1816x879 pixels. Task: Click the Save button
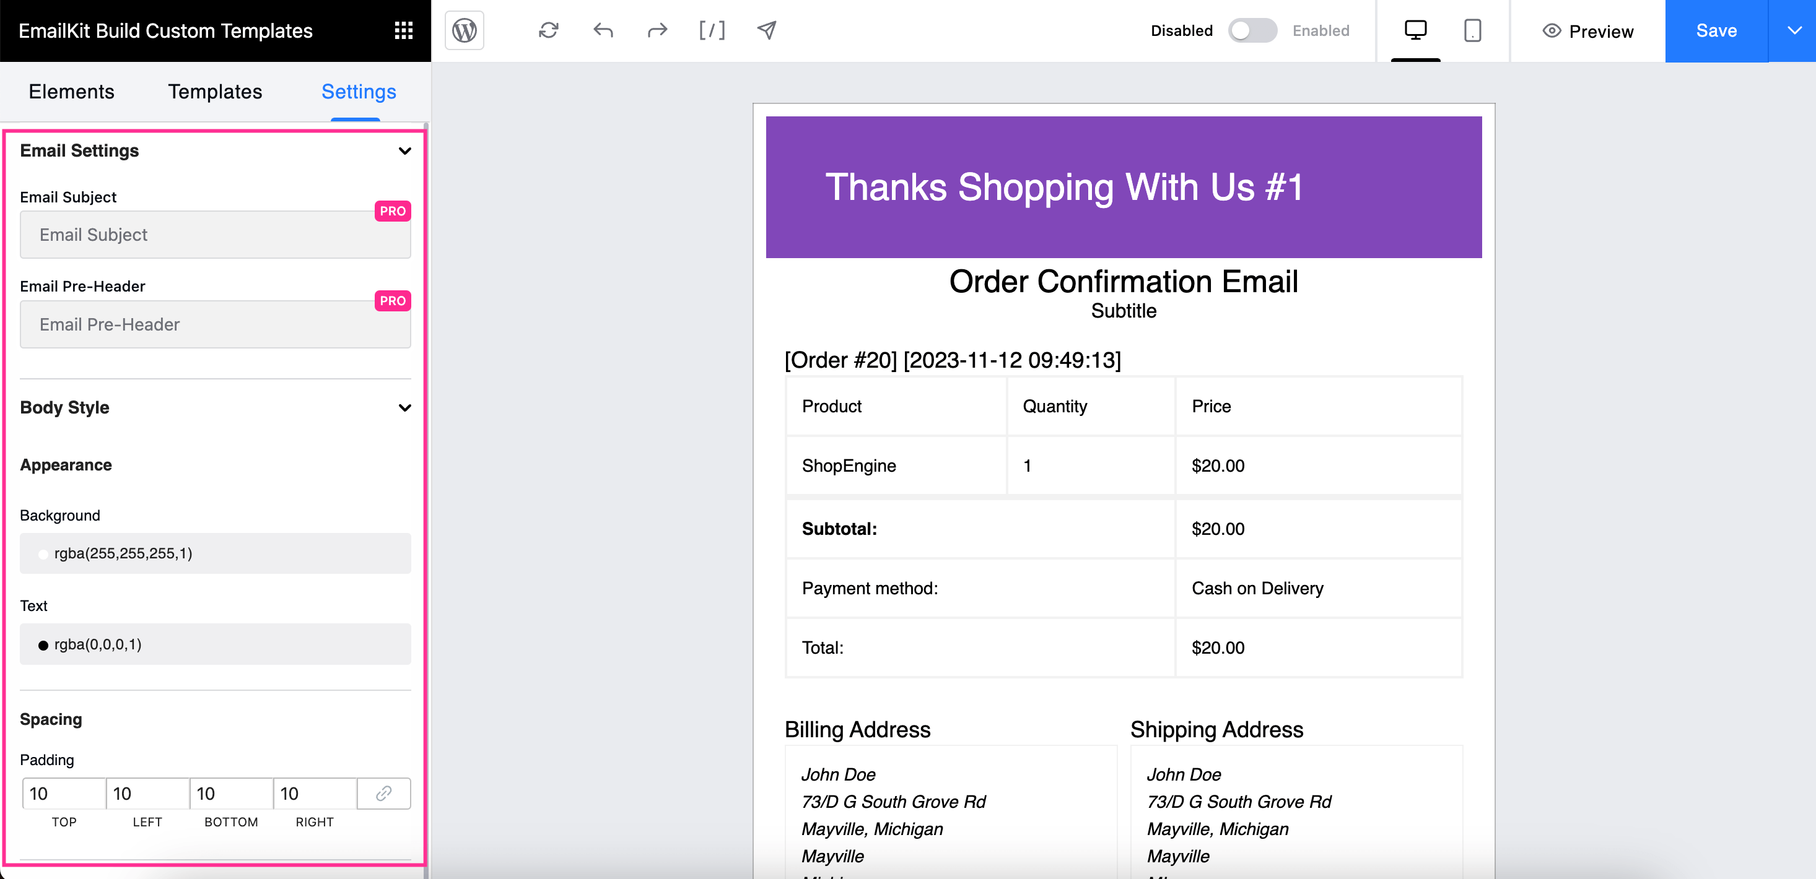point(1718,30)
